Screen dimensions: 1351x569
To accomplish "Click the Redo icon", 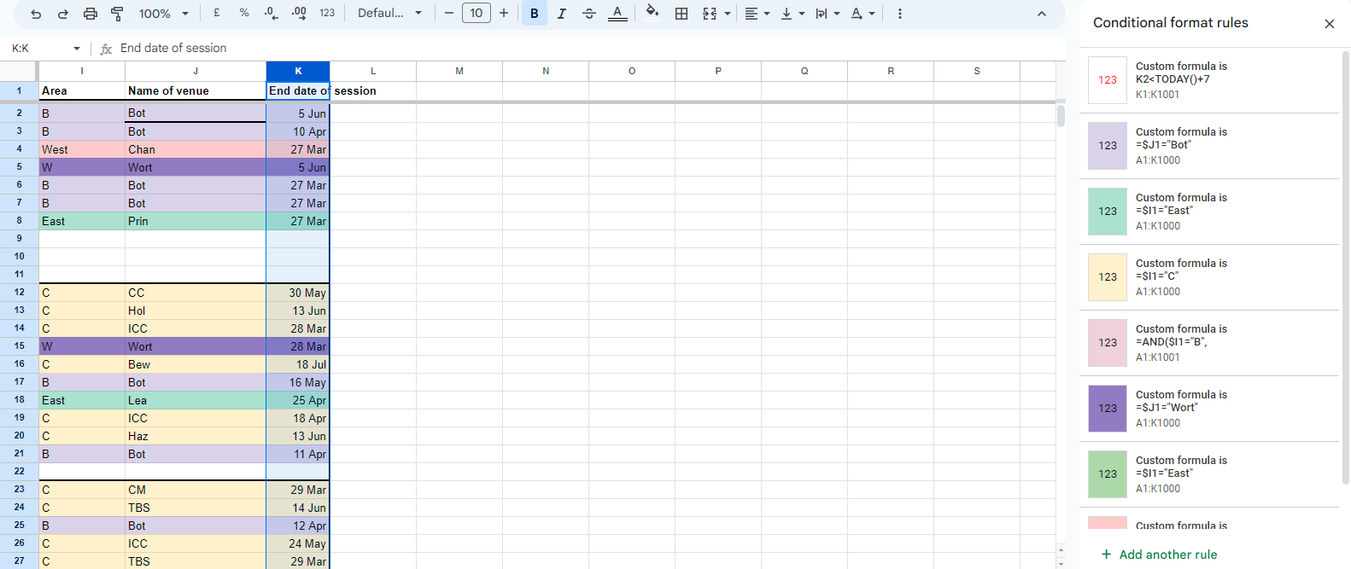I will click(x=63, y=14).
